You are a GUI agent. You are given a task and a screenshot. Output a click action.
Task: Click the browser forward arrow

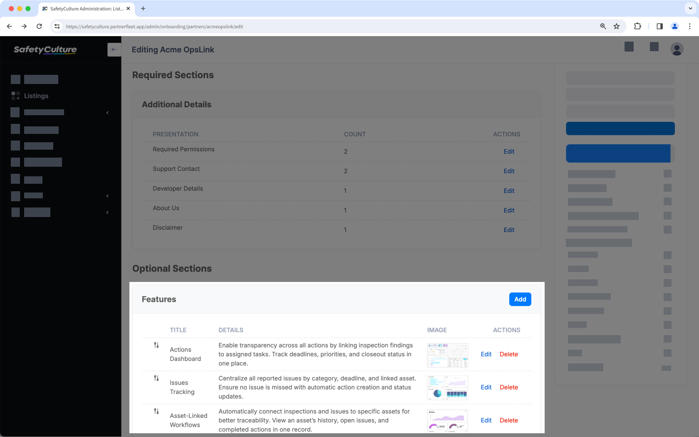click(24, 26)
